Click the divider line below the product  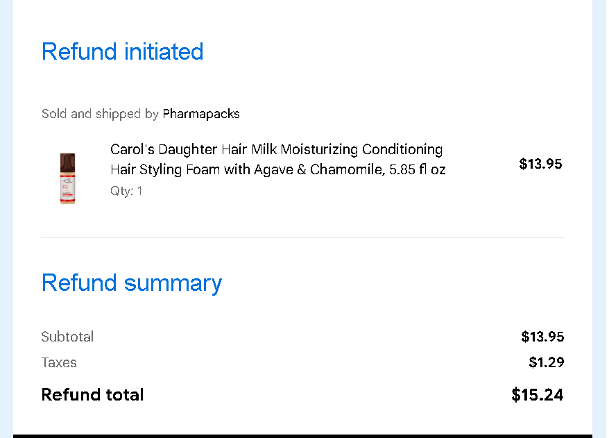[x=302, y=237]
